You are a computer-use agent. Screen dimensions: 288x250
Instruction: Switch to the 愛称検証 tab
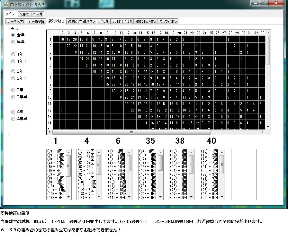(56, 21)
